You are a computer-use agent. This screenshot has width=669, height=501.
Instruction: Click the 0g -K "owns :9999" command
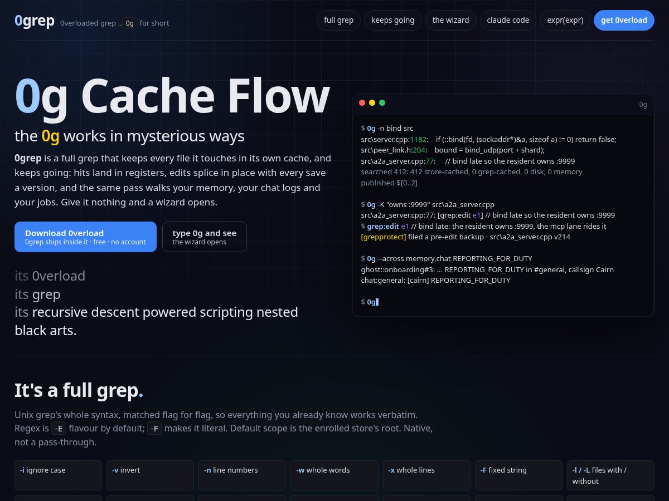(x=428, y=204)
